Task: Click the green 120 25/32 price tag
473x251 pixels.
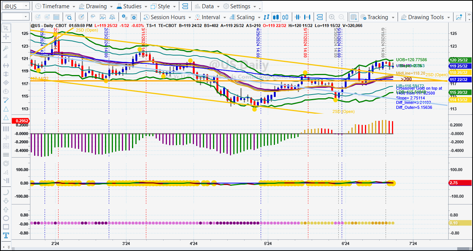Action: click(x=460, y=60)
